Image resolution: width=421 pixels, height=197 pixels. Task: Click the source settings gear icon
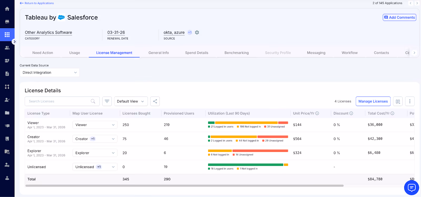(x=197, y=32)
